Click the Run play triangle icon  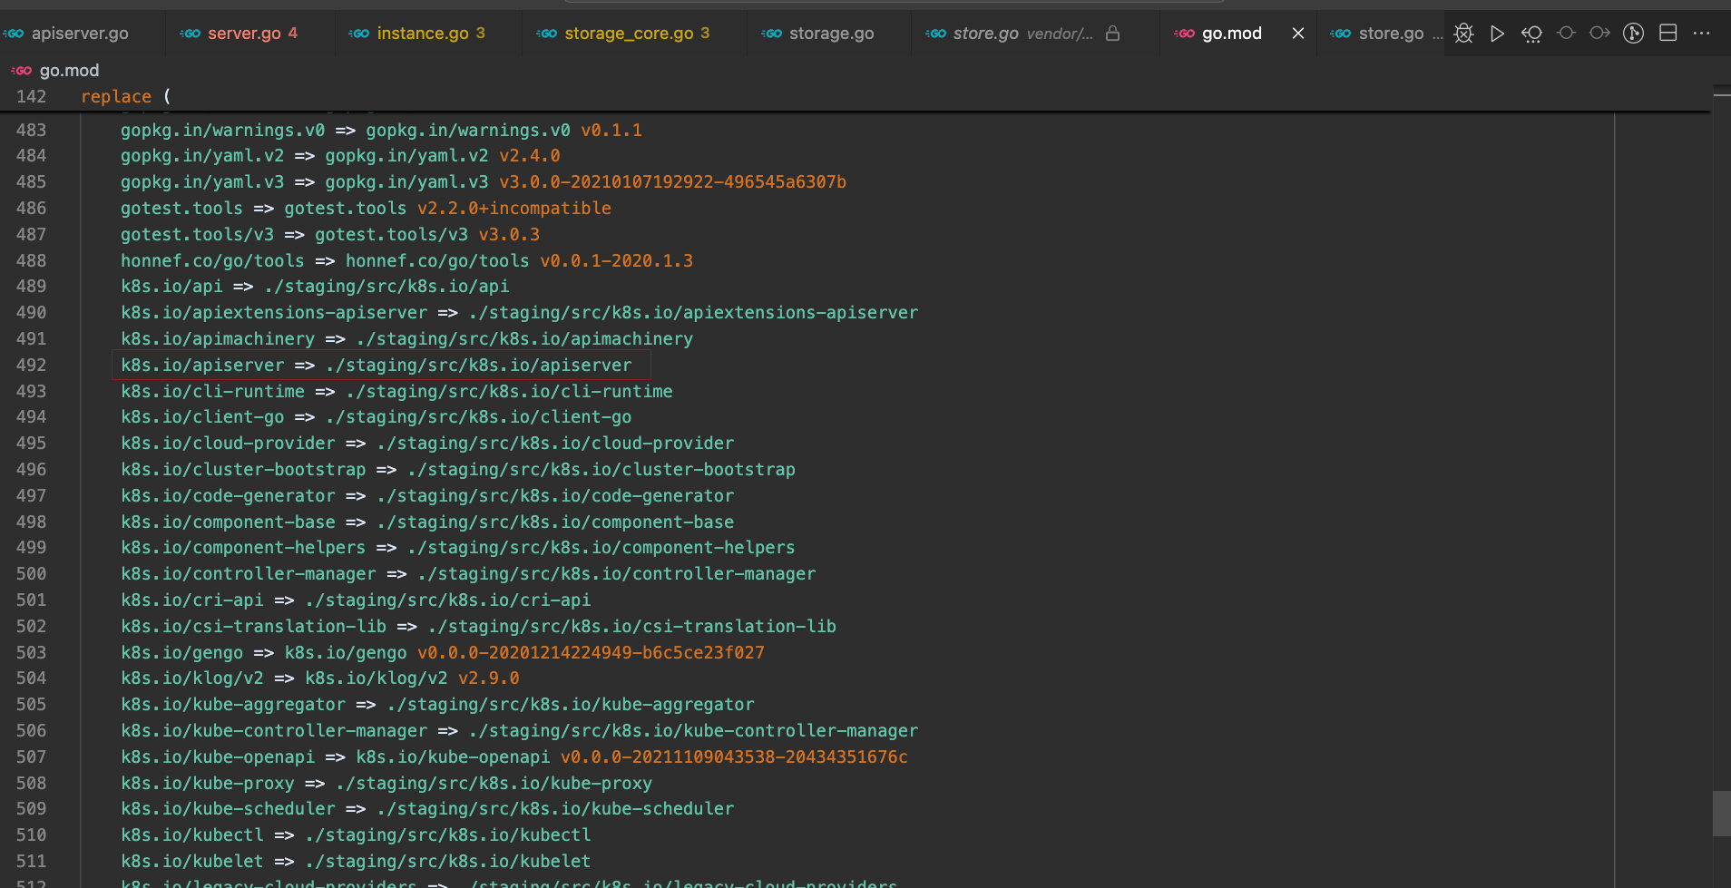1498,34
